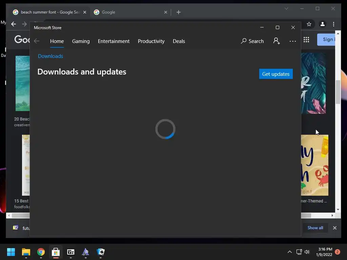The height and width of the screenshot is (260, 347).
Task: Click the sign-in account icon in Store
Action: coord(277,41)
